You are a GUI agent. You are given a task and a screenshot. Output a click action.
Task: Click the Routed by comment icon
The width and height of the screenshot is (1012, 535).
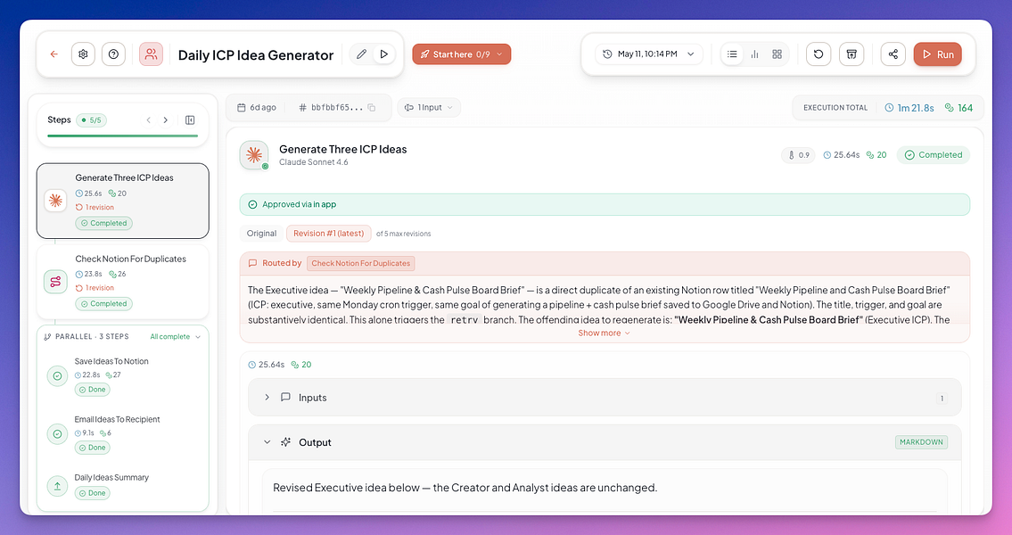(x=252, y=263)
